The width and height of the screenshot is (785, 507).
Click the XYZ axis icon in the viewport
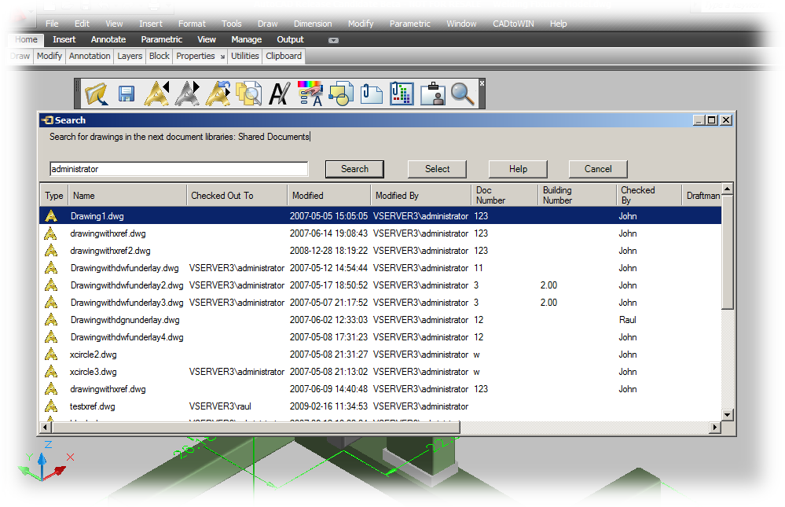pyautogui.click(x=45, y=462)
